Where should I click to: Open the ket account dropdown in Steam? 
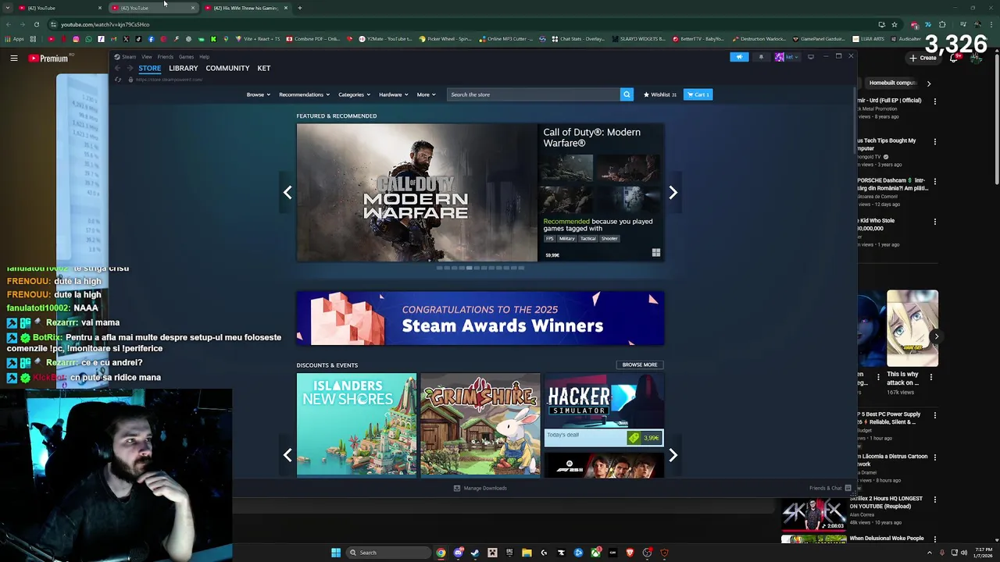pyautogui.click(x=787, y=57)
